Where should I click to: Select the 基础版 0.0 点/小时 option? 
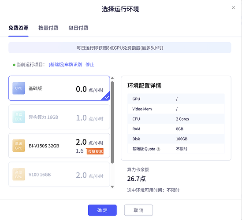point(59,88)
